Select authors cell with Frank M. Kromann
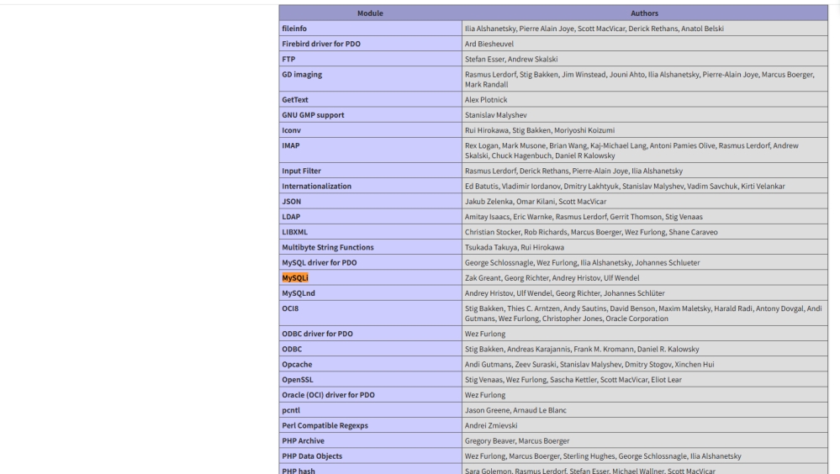This screenshot has height=474, width=840. coord(644,349)
